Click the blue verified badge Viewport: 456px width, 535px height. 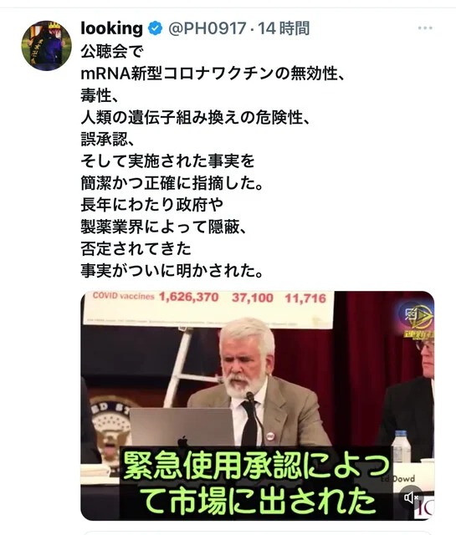pyautogui.click(x=156, y=28)
